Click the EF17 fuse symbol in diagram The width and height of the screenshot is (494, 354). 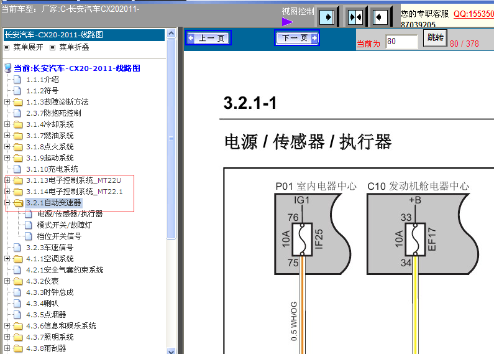pos(415,239)
